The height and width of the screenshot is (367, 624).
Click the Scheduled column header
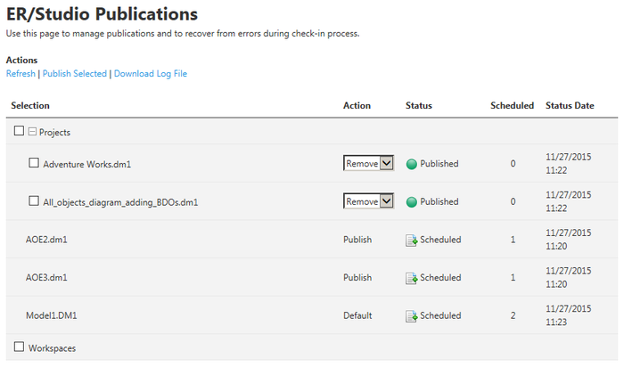click(512, 105)
